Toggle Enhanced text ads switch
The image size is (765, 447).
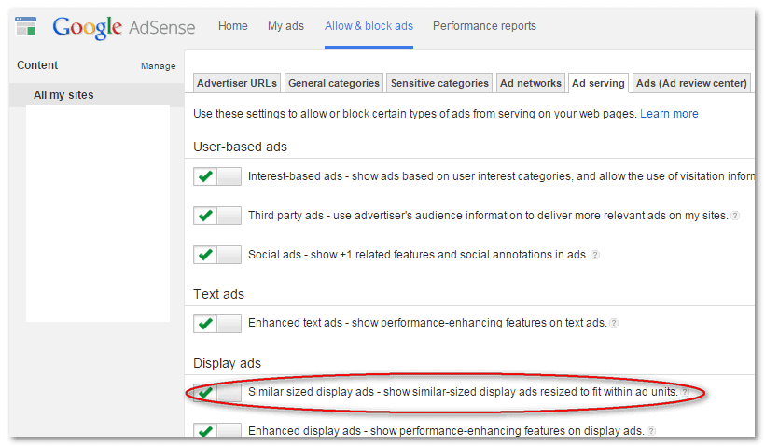coord(217,323)
